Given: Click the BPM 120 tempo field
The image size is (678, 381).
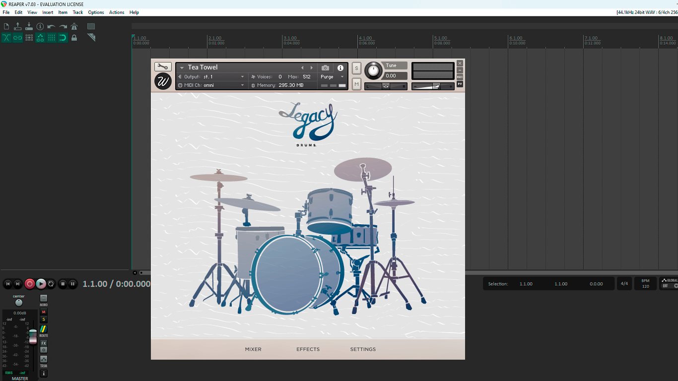Looking at the screenshot, I should pyautogui.click(x=645, y=284).
